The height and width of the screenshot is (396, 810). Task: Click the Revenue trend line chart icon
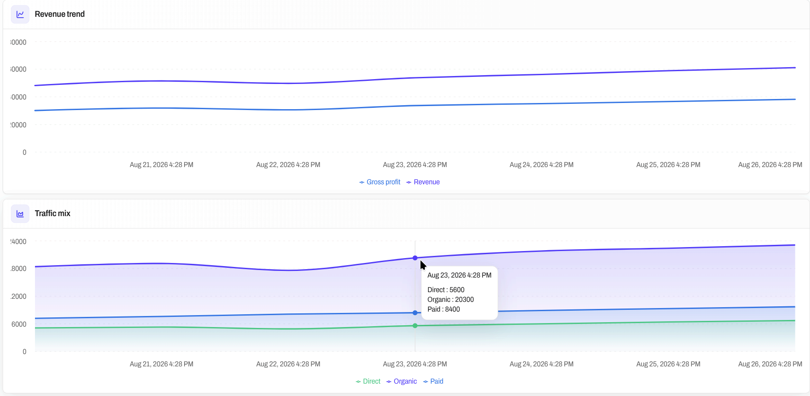(x=20, y=14)
